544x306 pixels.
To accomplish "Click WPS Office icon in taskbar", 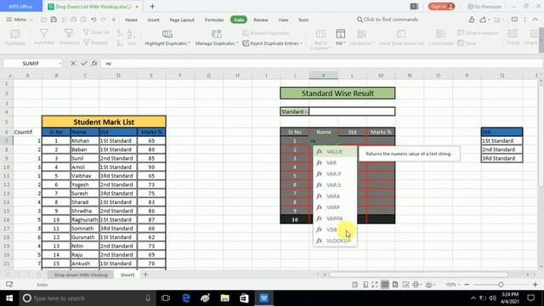I will pos(264,298).
